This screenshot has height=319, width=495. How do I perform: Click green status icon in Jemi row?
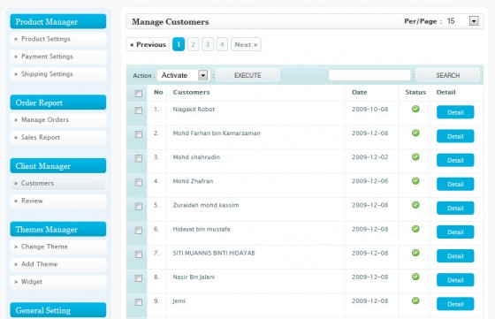point(415,300)
